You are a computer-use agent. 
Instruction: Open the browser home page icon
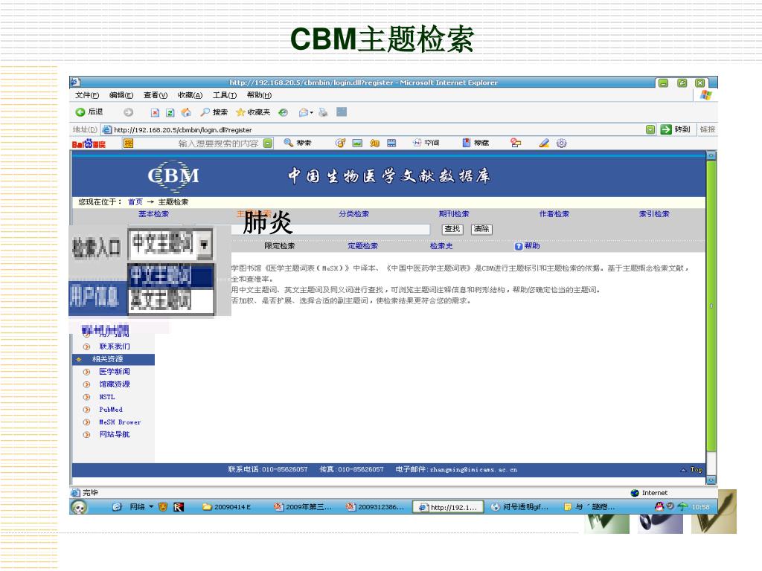[185, 113]
